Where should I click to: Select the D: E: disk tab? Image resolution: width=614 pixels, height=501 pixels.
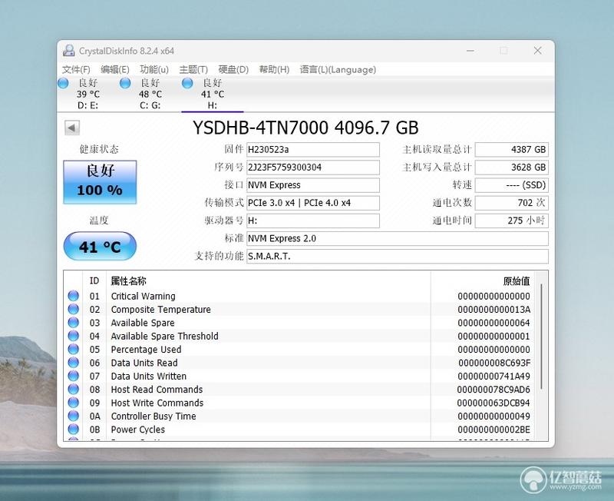point(88,94)
